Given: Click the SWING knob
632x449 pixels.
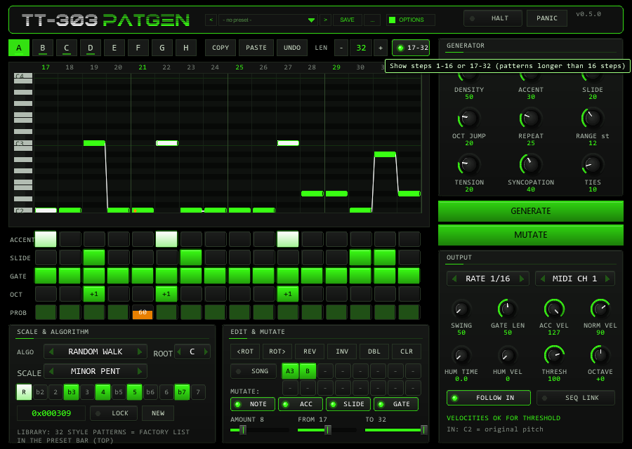Looking at the screenshot, I should coord(461,309).
